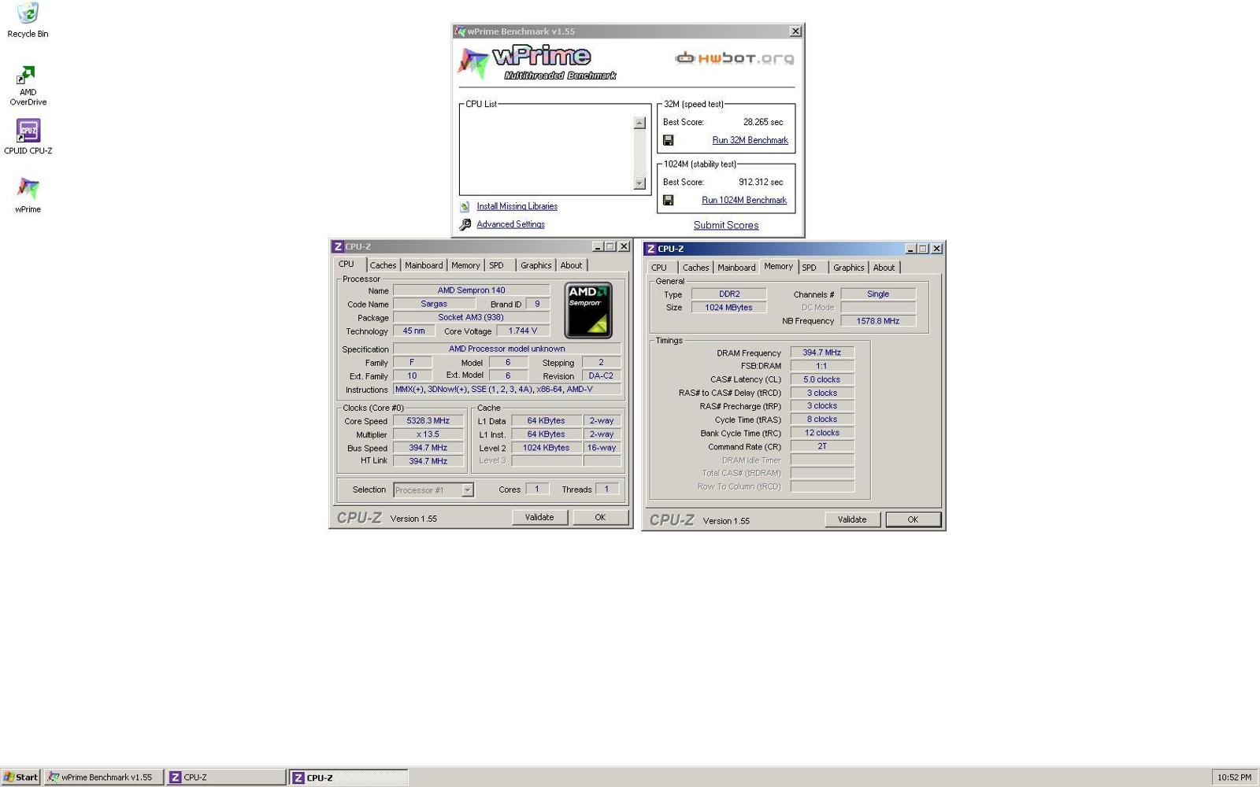
Task: Switch to Caches tab in right CPU-Z window
Action: click(695, 268)
